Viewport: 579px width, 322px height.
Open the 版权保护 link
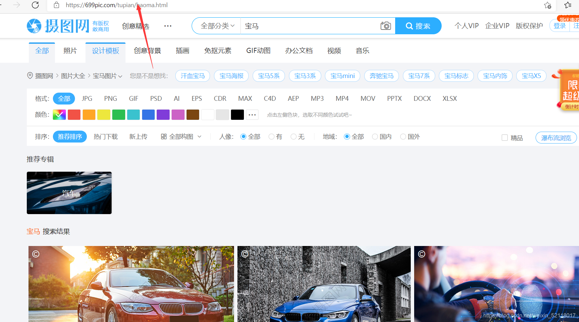tap(529, 26)
